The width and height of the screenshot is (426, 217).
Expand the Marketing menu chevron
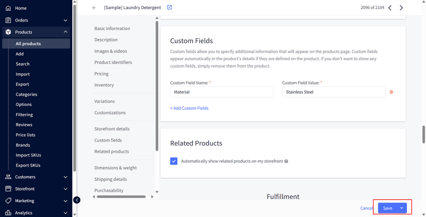[65, 201]
